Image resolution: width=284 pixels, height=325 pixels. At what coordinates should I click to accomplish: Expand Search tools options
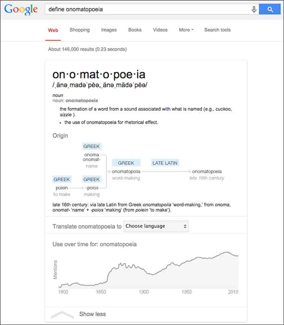tap(217, 30)
